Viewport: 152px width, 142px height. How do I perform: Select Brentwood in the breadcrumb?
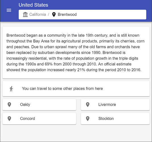pyautogui.click(x=67, y=14)
